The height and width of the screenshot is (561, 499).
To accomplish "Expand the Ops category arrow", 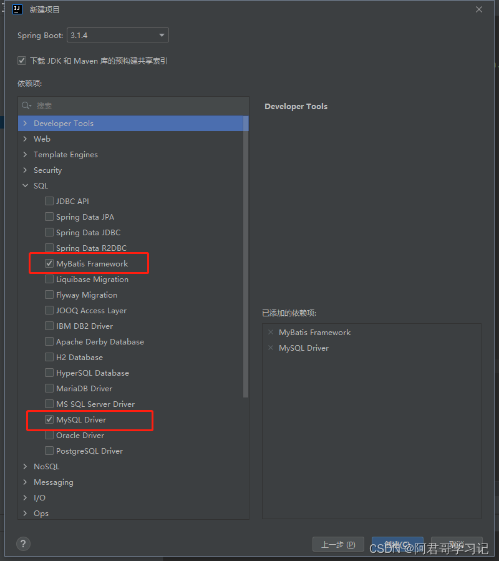I will pos(25,513).
